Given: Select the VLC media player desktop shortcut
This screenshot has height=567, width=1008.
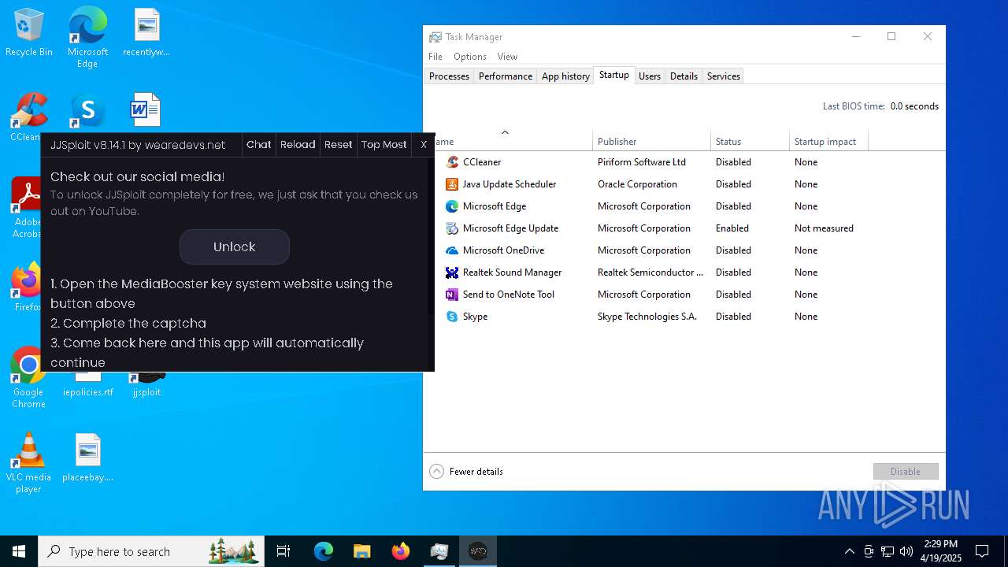Looking at the screenshot, I should [x=28, y=463].
